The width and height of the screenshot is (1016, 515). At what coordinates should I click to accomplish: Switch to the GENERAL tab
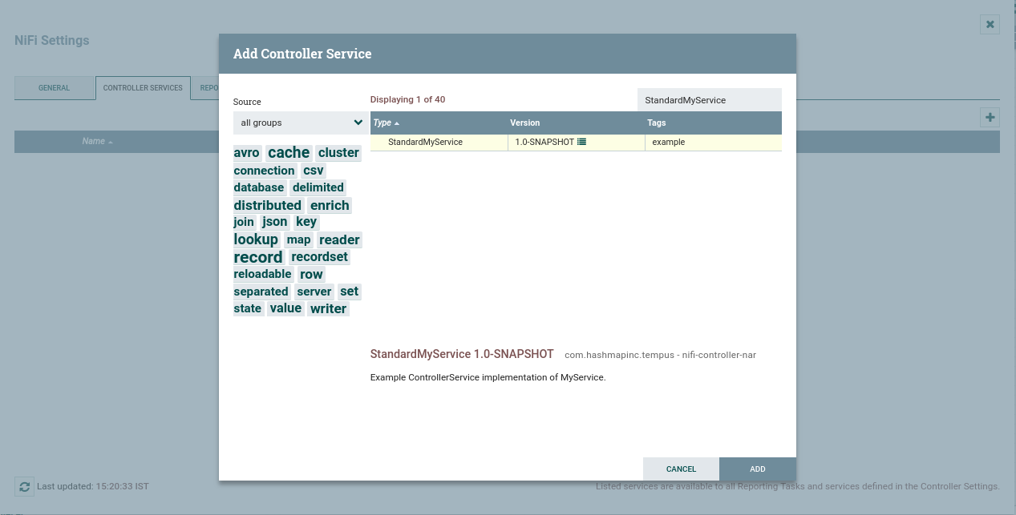pyautogui.click(x=55, y=88)
